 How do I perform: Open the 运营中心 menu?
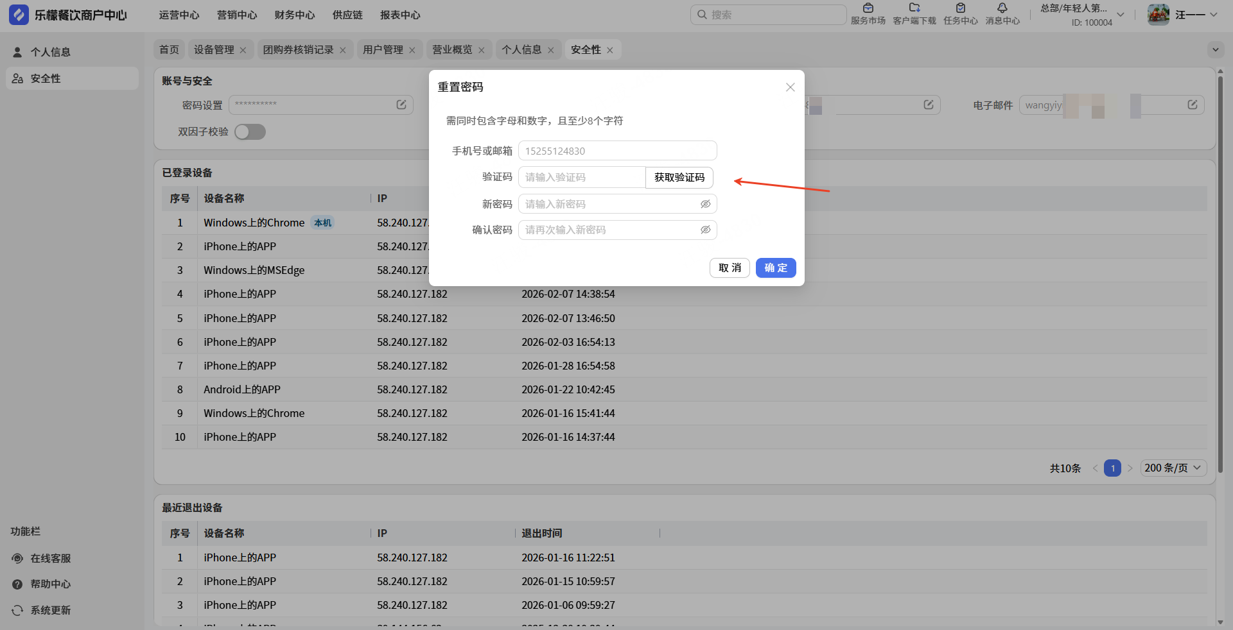tap(179, 15)
